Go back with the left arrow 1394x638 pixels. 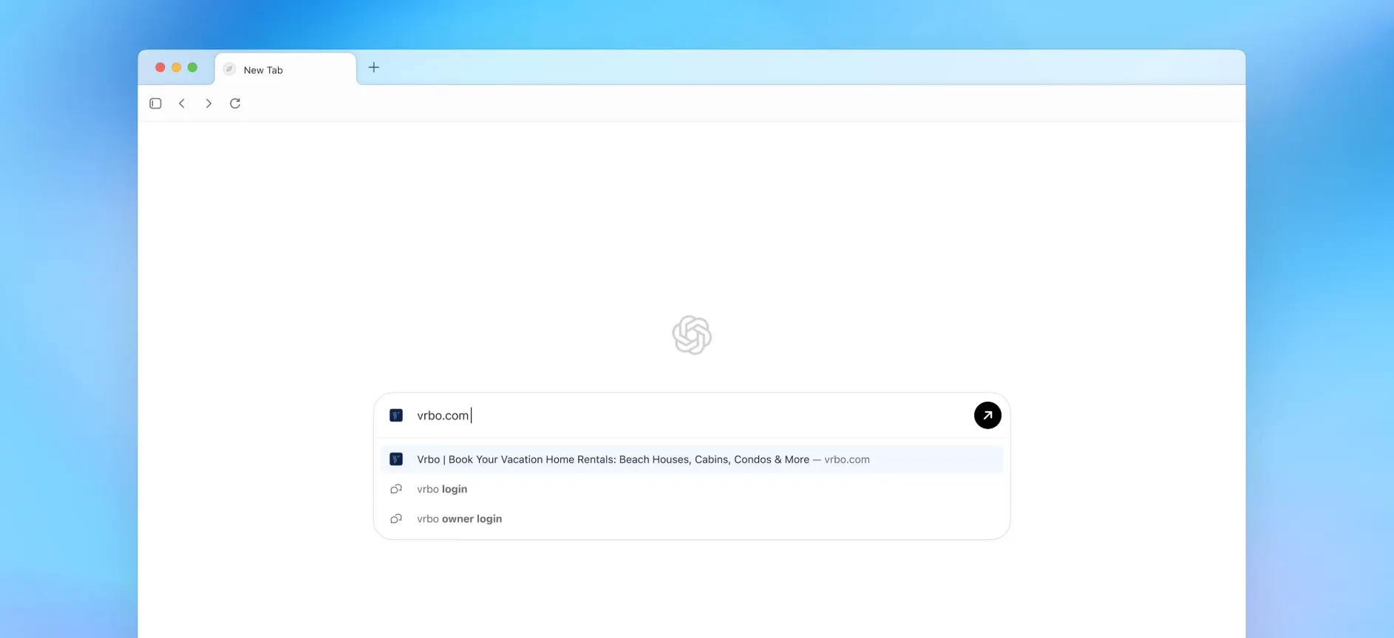(182, 103)
